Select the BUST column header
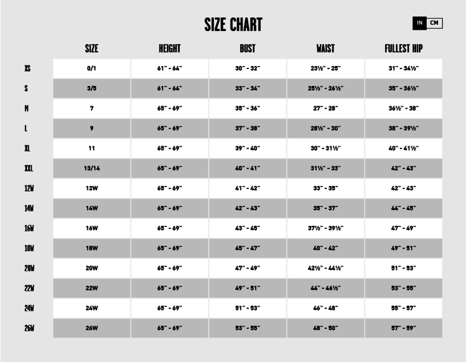466x362 pixels. [x=248, y=49]
